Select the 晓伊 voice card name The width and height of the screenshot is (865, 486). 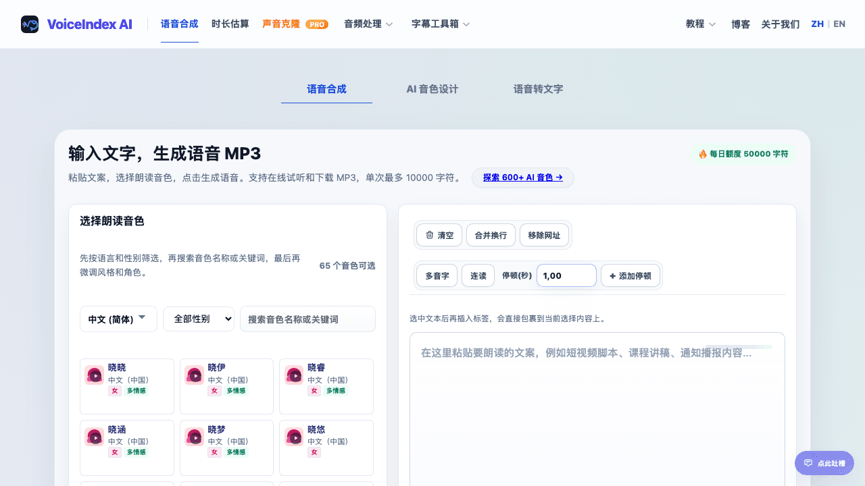click(217, 368)
